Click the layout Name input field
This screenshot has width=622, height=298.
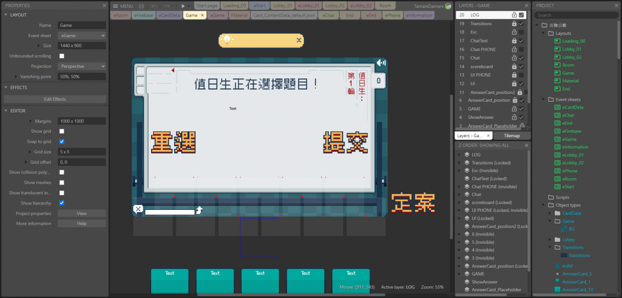coord(82,25)
